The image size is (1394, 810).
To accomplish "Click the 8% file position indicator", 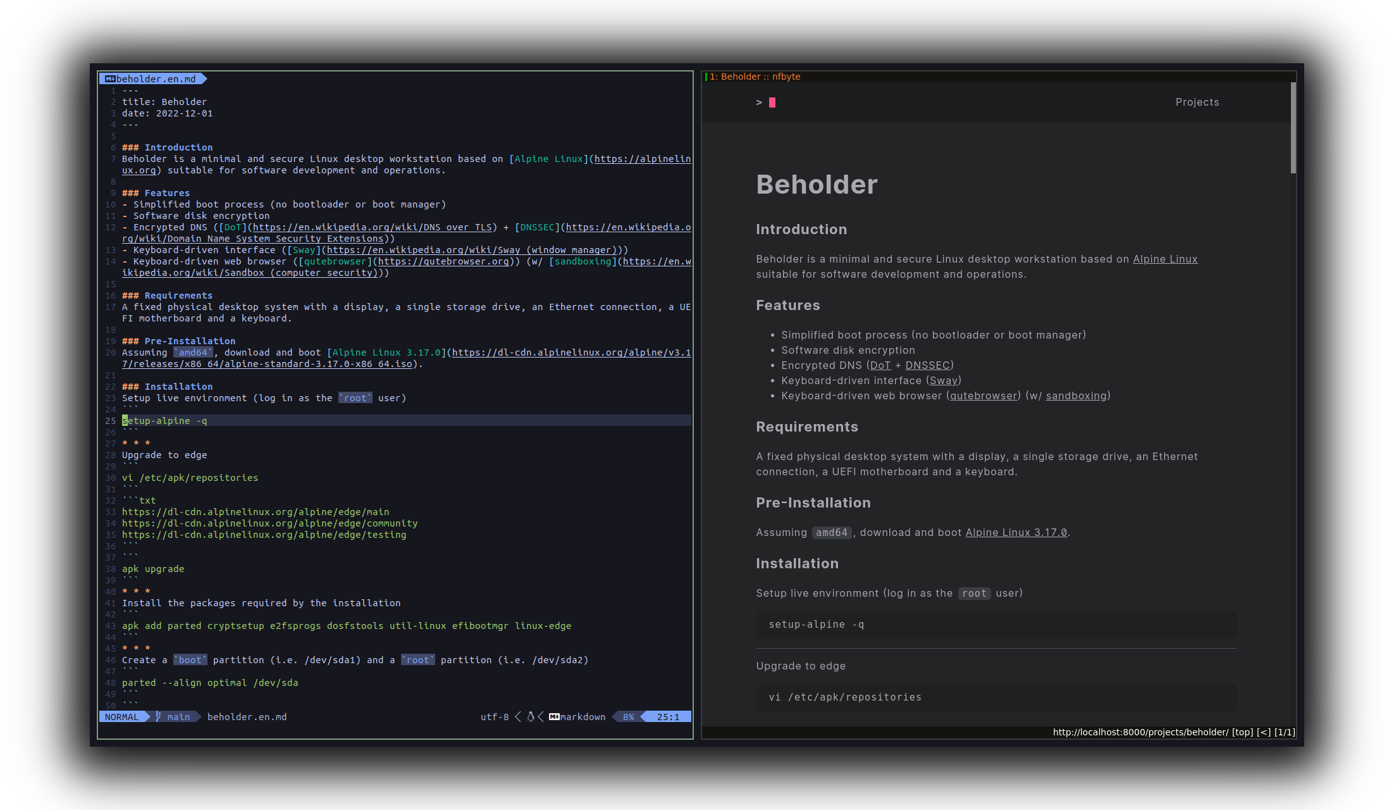I will click(628, 716).
